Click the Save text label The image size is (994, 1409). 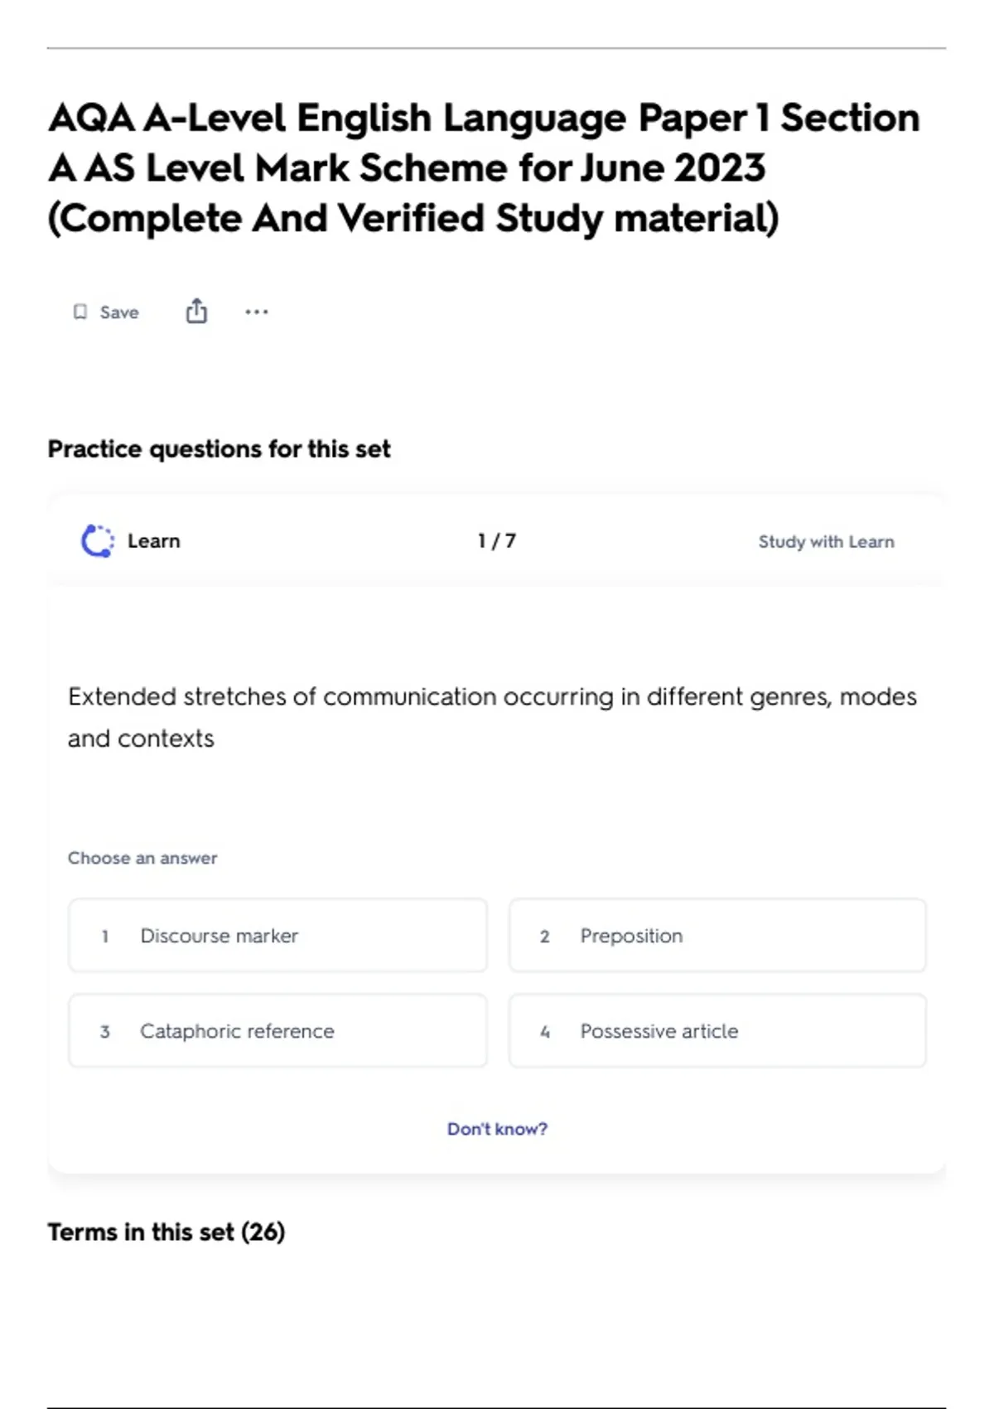tap(119, 312)
